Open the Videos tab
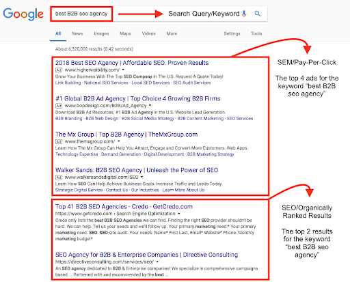This screenshot has height=282, width=350. [x=149, y=33]
